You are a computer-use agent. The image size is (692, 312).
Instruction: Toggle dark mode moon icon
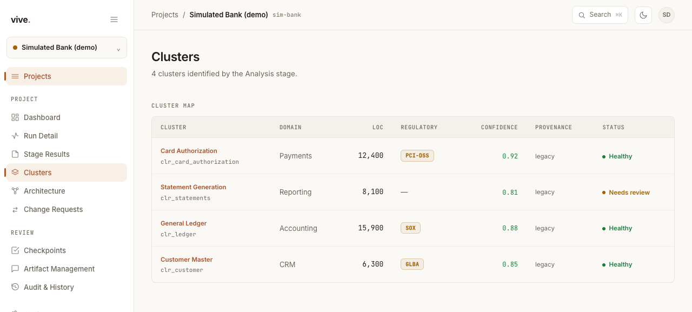(643, 15)
